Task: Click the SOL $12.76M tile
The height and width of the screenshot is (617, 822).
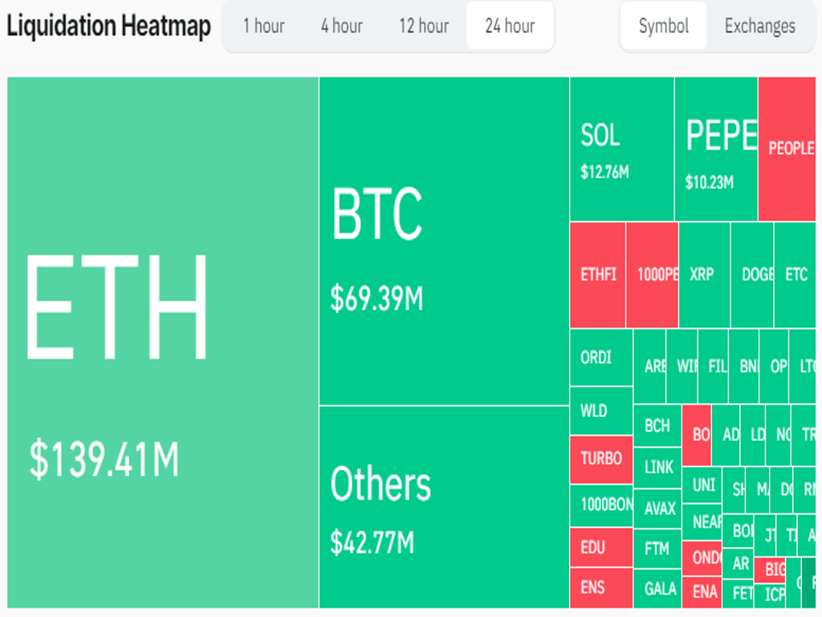Action: [x=621, y=149]
